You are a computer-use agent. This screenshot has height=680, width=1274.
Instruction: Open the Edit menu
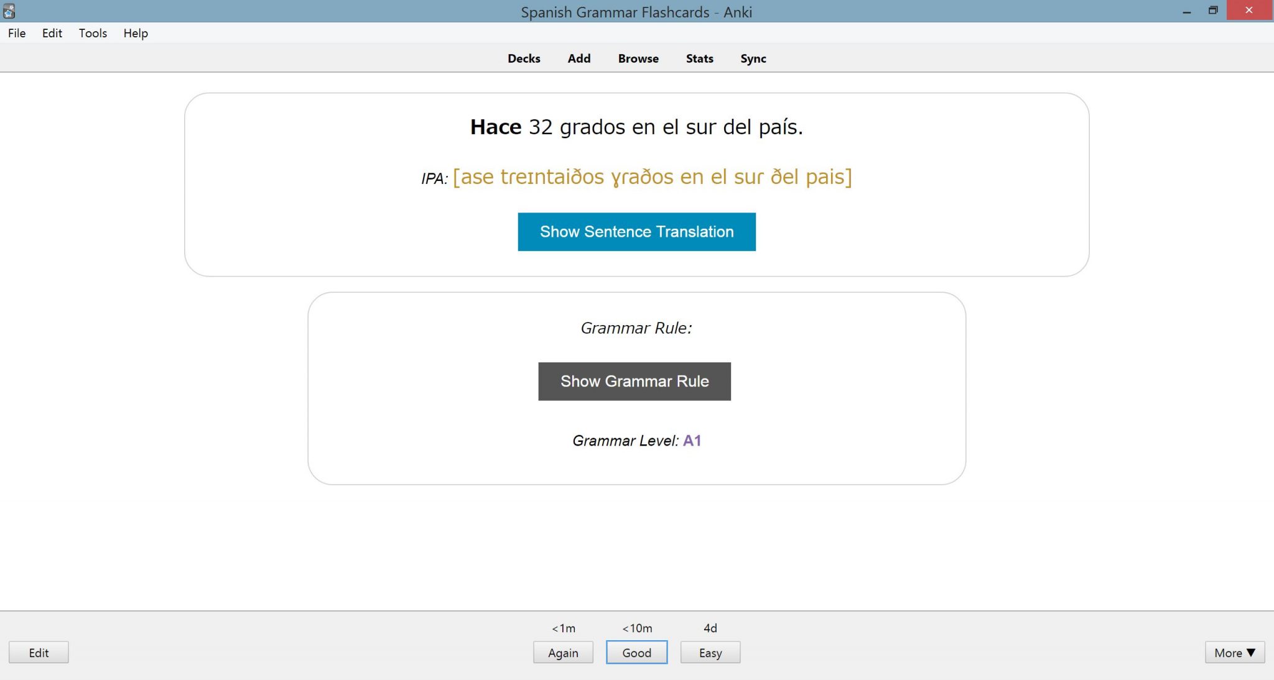[52, 33]
